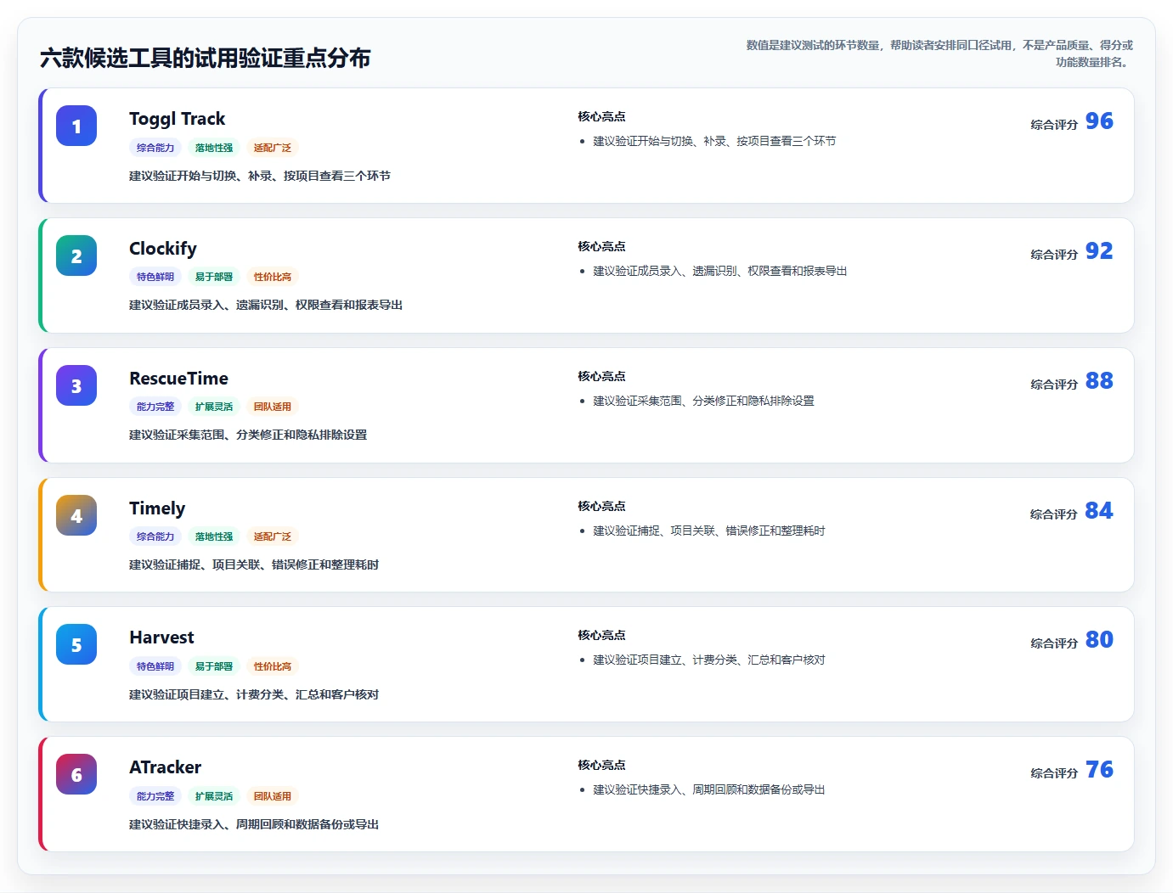
Task: Click the score 88 for RescueTime
Action: click(x=1099, y=381)
